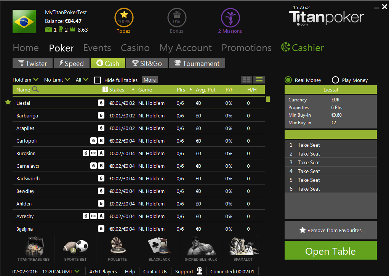Tick the Hide full tables checkbox

click(98, 80)
